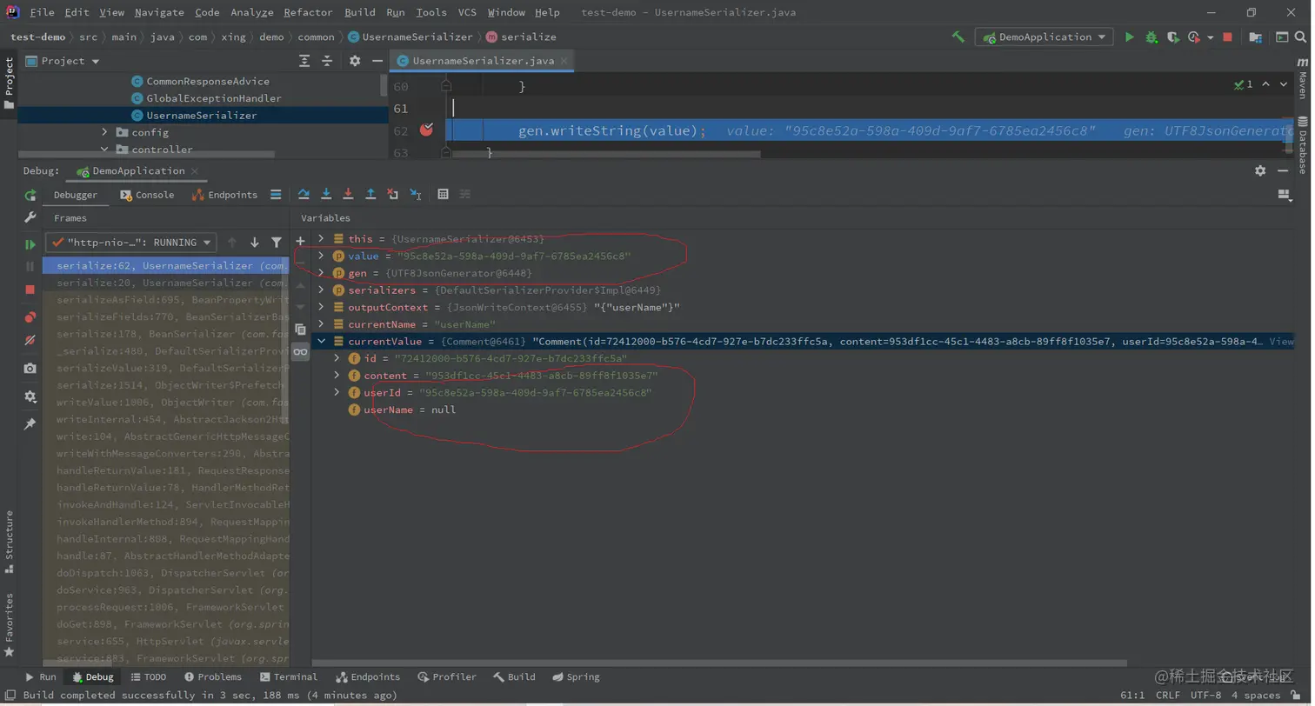Step Out in debugger toolbar
Screen dimensions: 1315x706
(370, 195)
